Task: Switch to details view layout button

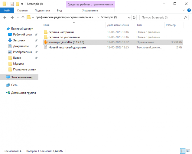Action: coord(183,151)
